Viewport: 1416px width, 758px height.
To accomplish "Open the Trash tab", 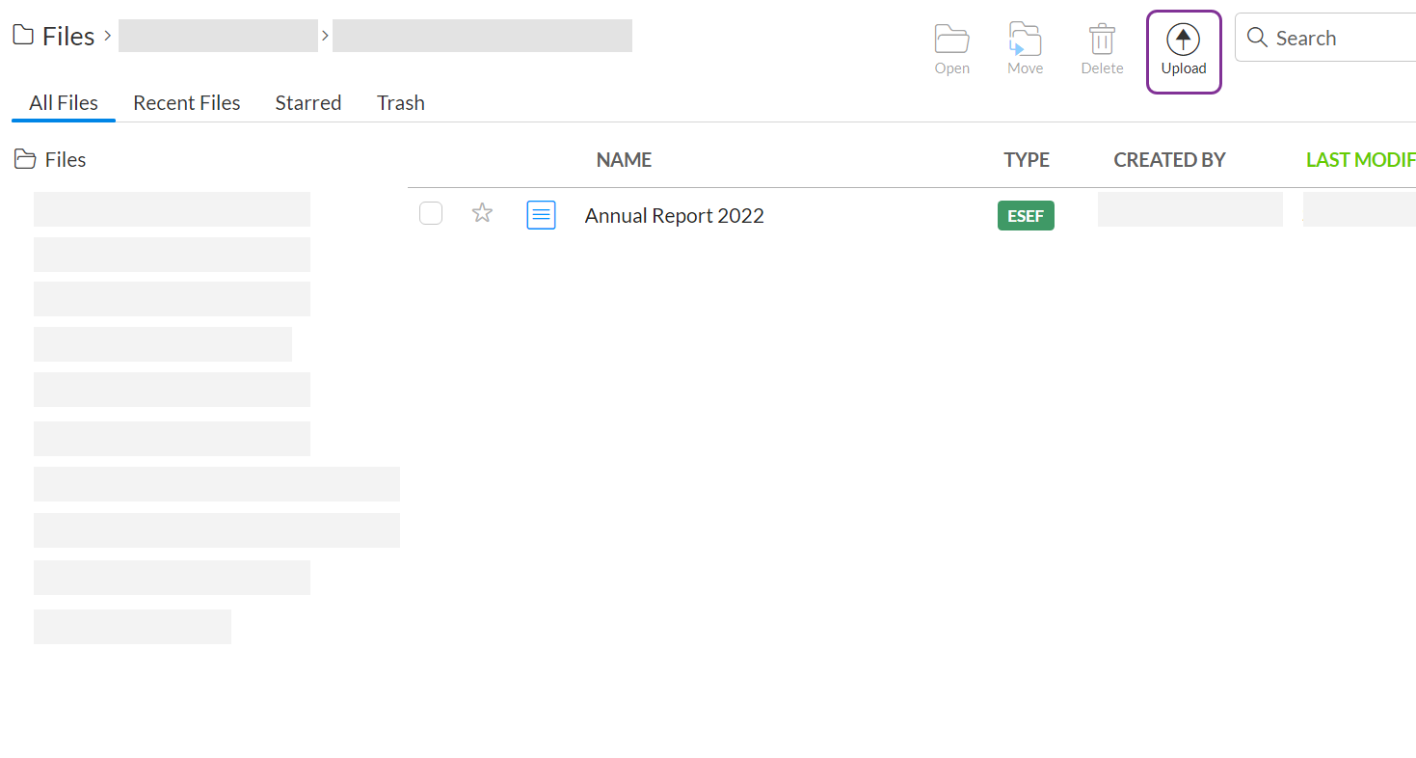I will pyautogui.click(x=401, y=103).
